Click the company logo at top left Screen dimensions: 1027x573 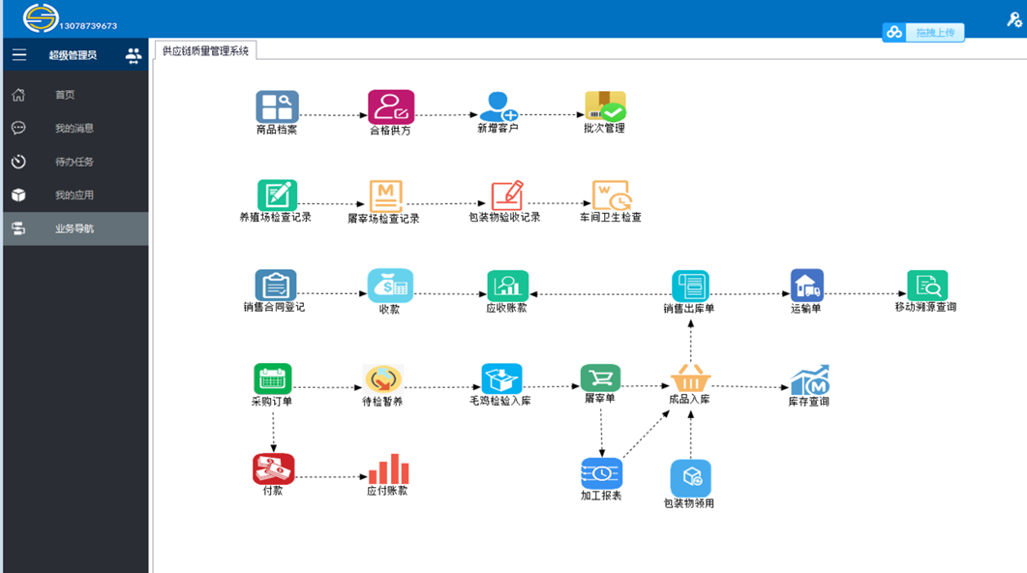41,17
